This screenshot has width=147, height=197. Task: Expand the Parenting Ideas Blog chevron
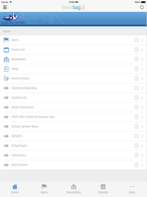142,88
